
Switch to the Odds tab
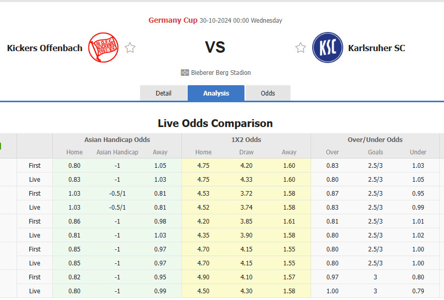coord(268,93)
